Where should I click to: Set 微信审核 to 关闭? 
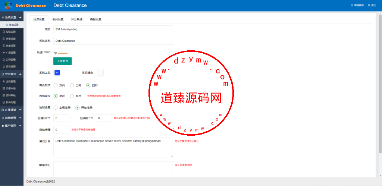click(x=56, y=96)
